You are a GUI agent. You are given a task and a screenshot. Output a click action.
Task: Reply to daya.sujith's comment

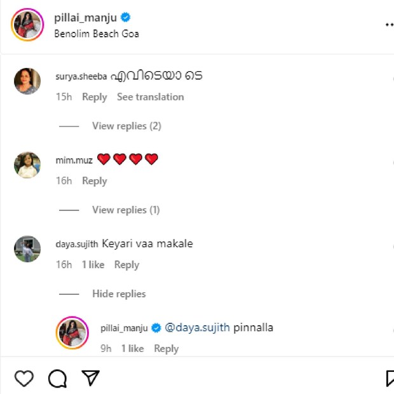click(x=126, y=264)
